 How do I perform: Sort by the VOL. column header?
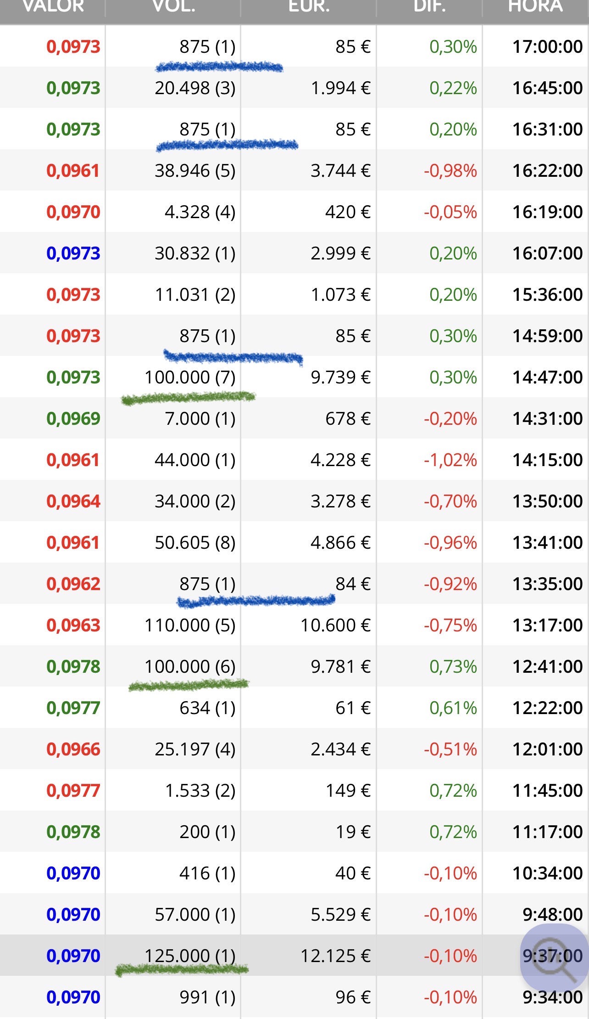point(174,7)
